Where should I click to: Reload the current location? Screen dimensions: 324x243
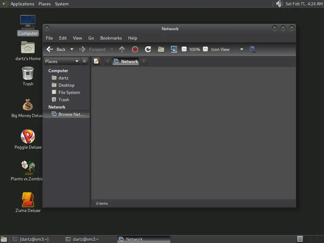pos(148,49)
